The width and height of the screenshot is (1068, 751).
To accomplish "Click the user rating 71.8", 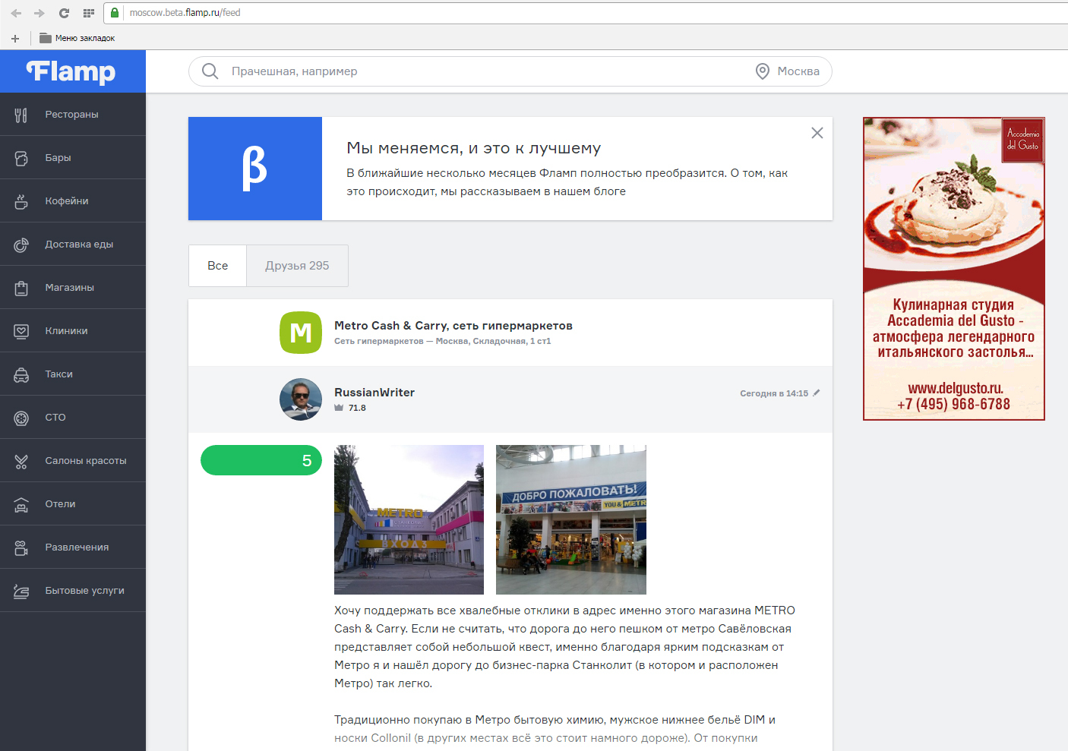I will pos(357,408).
